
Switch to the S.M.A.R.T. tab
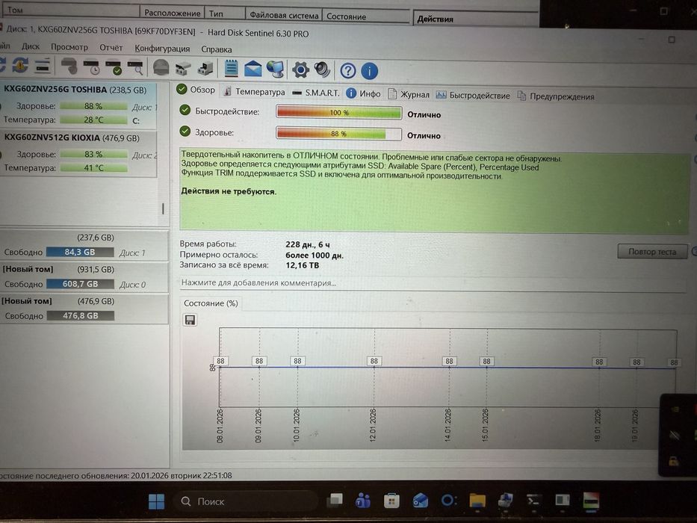pos(315,93)
